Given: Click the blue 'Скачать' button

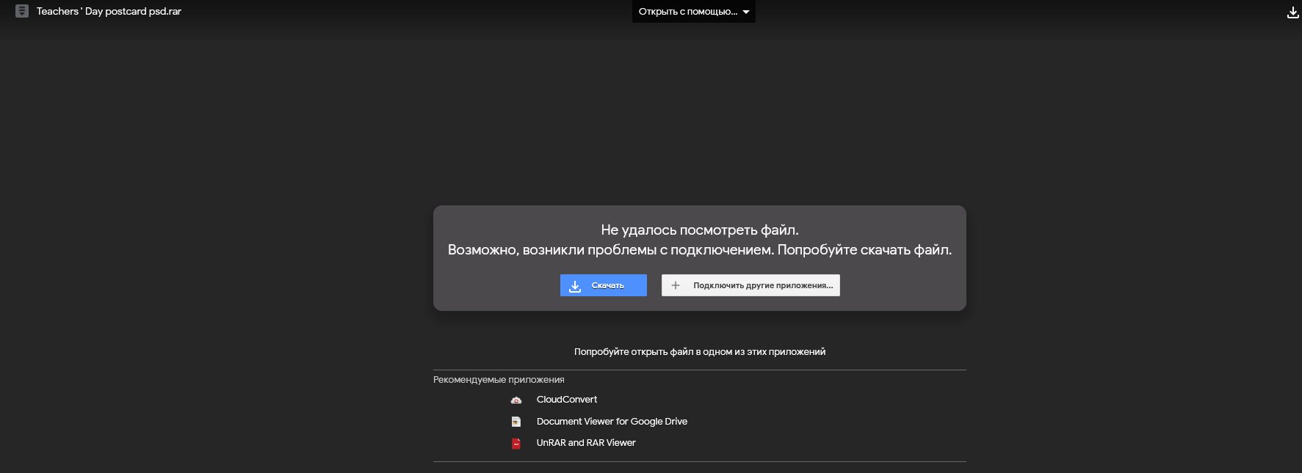Looking at the screenshot, I should click(603, 285).
